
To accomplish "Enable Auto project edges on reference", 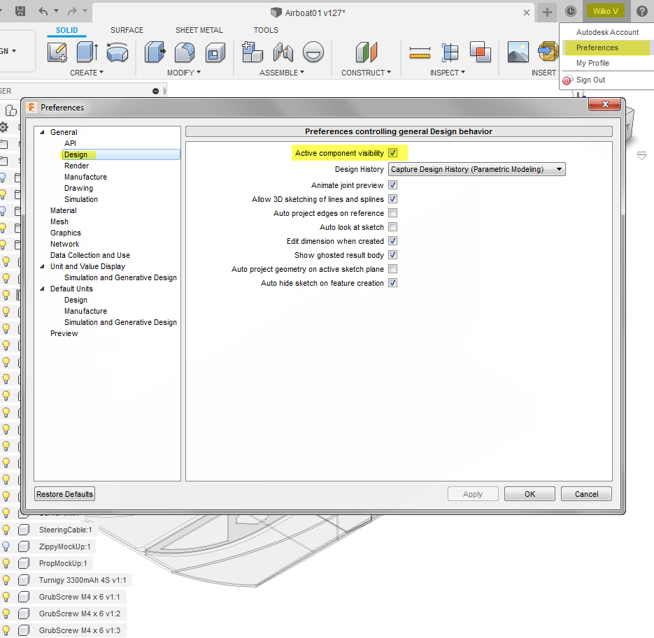I will click(392, 212).
